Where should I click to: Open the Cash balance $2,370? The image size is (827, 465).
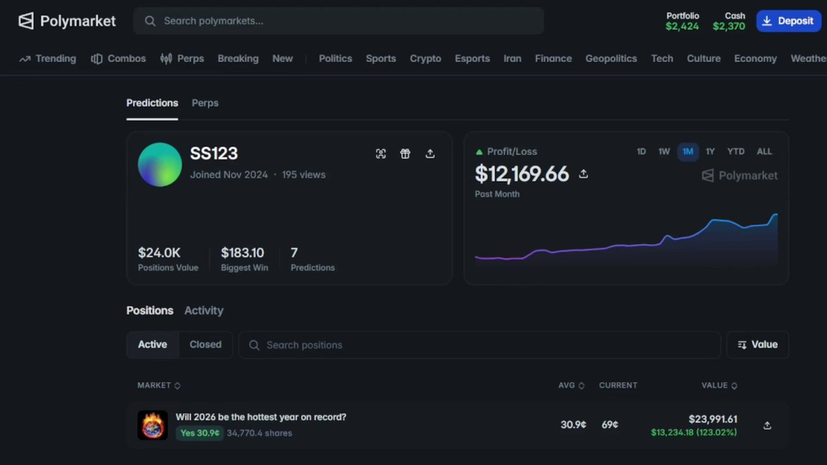(729, 21)
